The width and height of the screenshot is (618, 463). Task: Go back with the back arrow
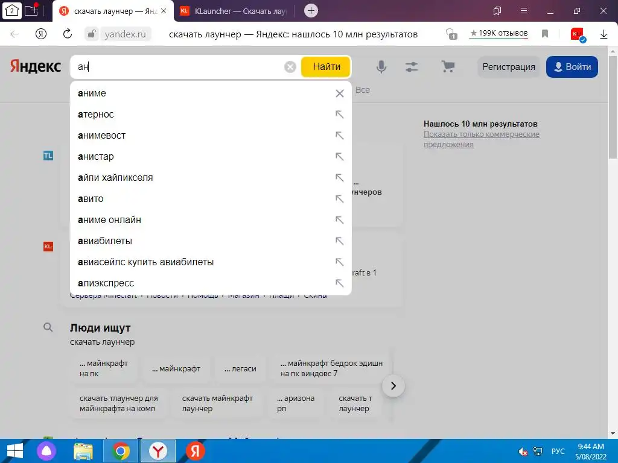click(x=14, y=34)
